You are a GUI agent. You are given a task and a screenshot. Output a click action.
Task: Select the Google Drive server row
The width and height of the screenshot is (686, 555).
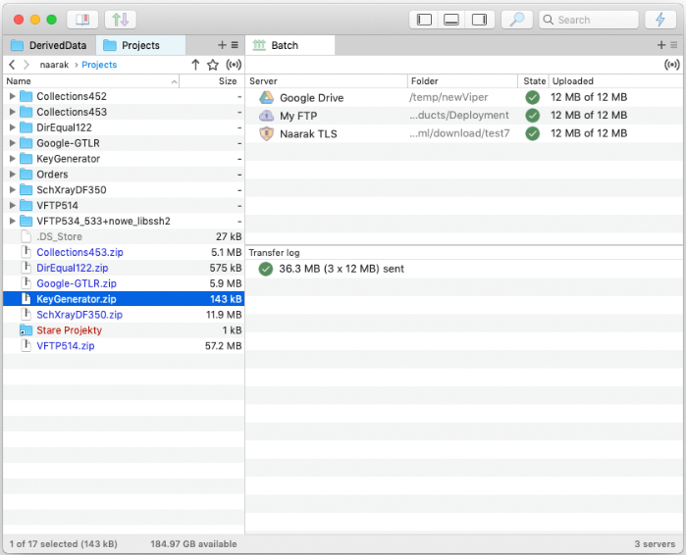click(311, 98)
